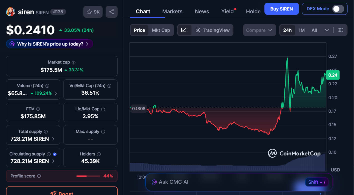The width and height of the screenshot is (354, 195).
Task: Add siren to watchlist via the star icon
Action: coord(89,12)
